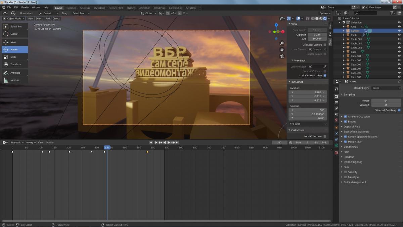Expand the Color Management panel
This screenshot has height=227, width=403.
point(355,182)
